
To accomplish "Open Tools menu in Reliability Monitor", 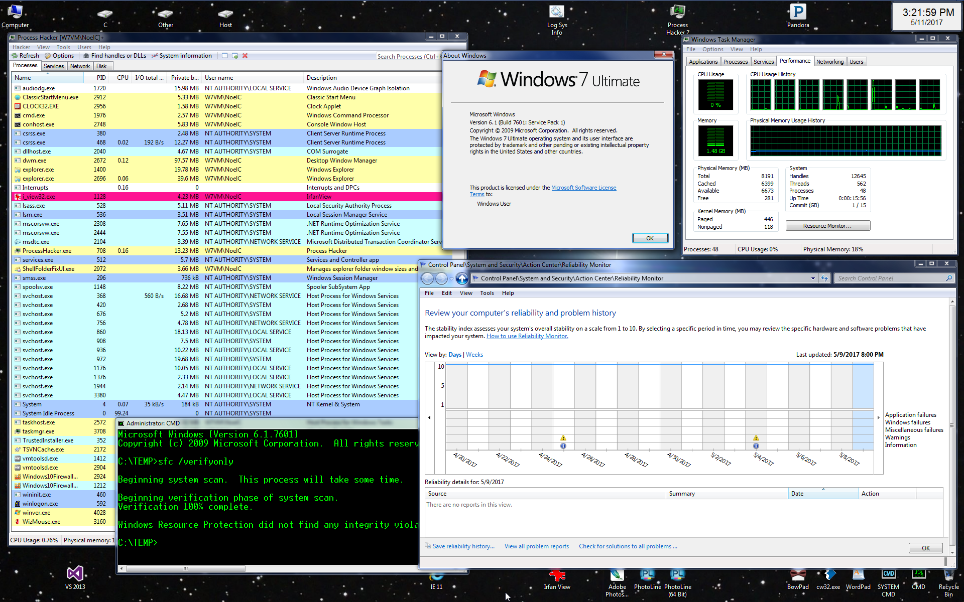I will [487, 293].
